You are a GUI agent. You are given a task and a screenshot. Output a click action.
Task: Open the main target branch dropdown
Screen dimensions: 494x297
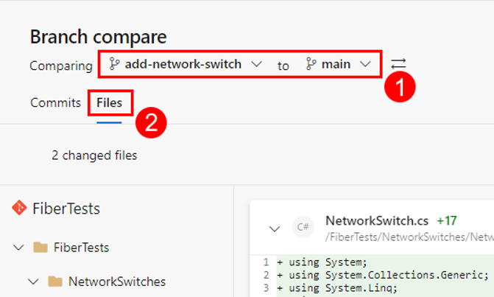click(x=339, y=64)
